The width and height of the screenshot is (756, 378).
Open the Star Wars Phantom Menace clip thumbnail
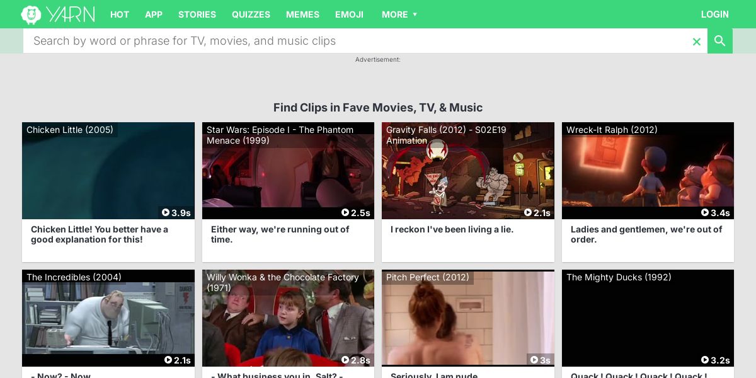288,171
